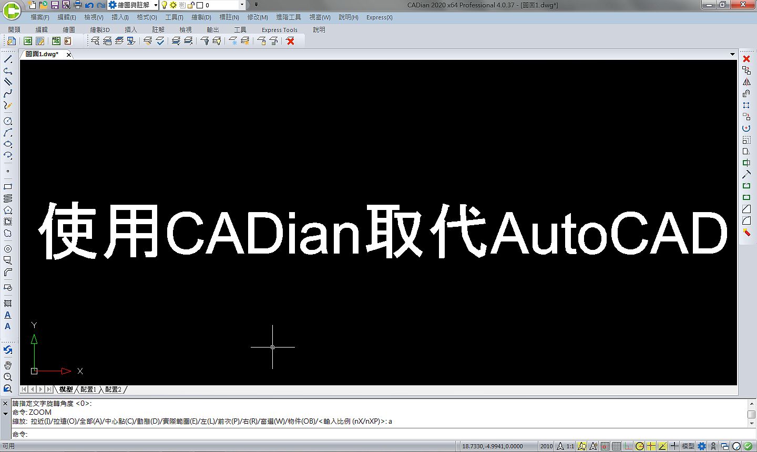The image size is (757, 452).
Task: Toggle Object Snap Tracking in status bar
Action: [x=663, y=446]
